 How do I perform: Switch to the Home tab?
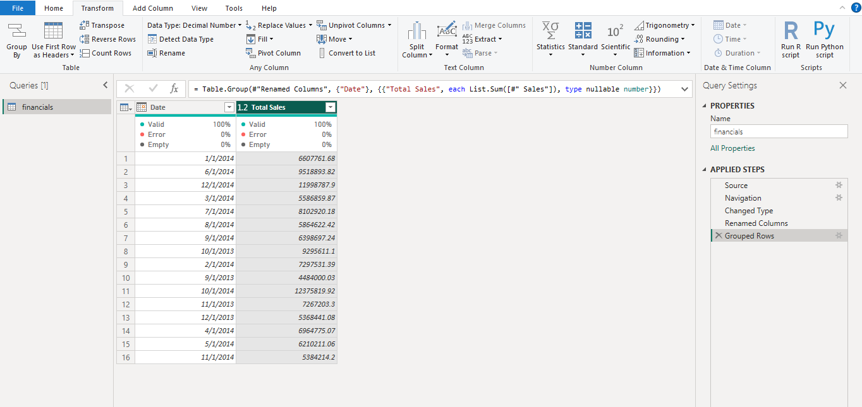click(54, 8)
